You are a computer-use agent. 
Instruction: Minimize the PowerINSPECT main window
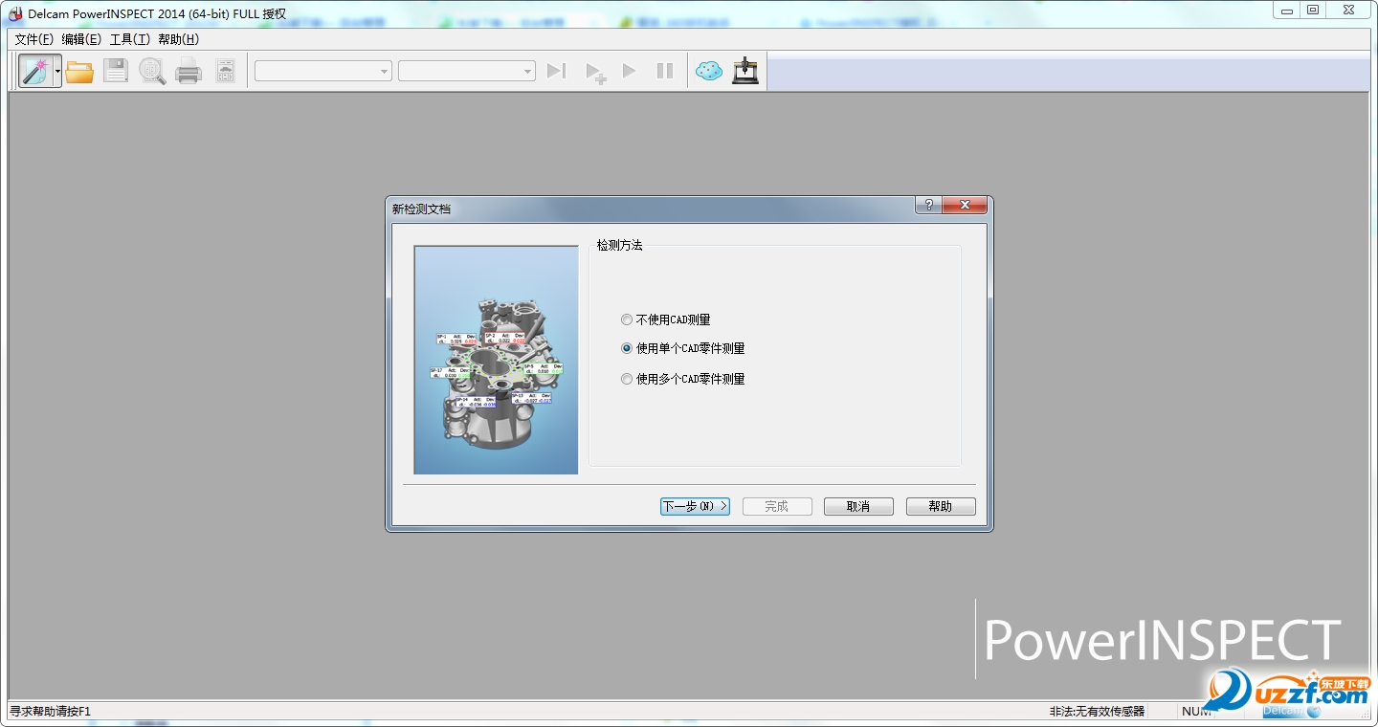point(1288,10)
